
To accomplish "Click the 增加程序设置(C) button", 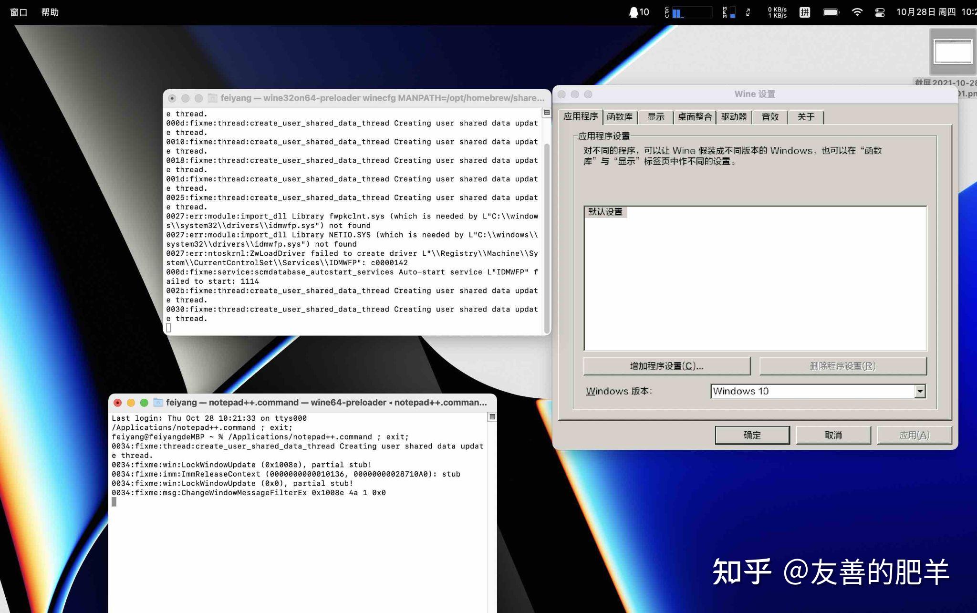I will point(666,366).
